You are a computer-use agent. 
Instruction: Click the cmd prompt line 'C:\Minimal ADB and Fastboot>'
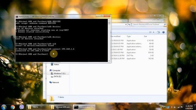pyautogui.click(x=32, y=54)
